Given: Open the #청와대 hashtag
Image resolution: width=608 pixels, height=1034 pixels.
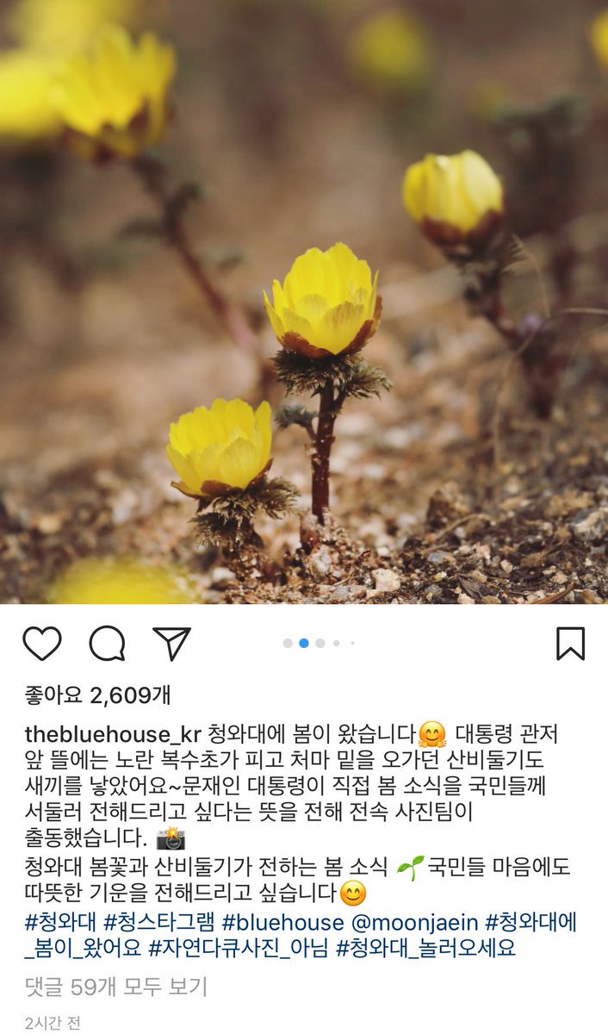Looking at the screenshot, I should pos(60,923).
